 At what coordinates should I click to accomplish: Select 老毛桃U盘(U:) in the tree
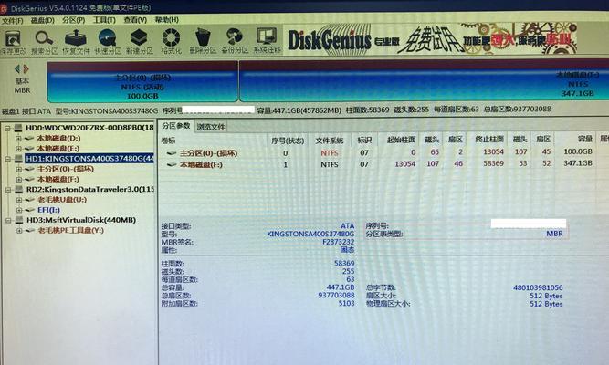tap(62, 200)
